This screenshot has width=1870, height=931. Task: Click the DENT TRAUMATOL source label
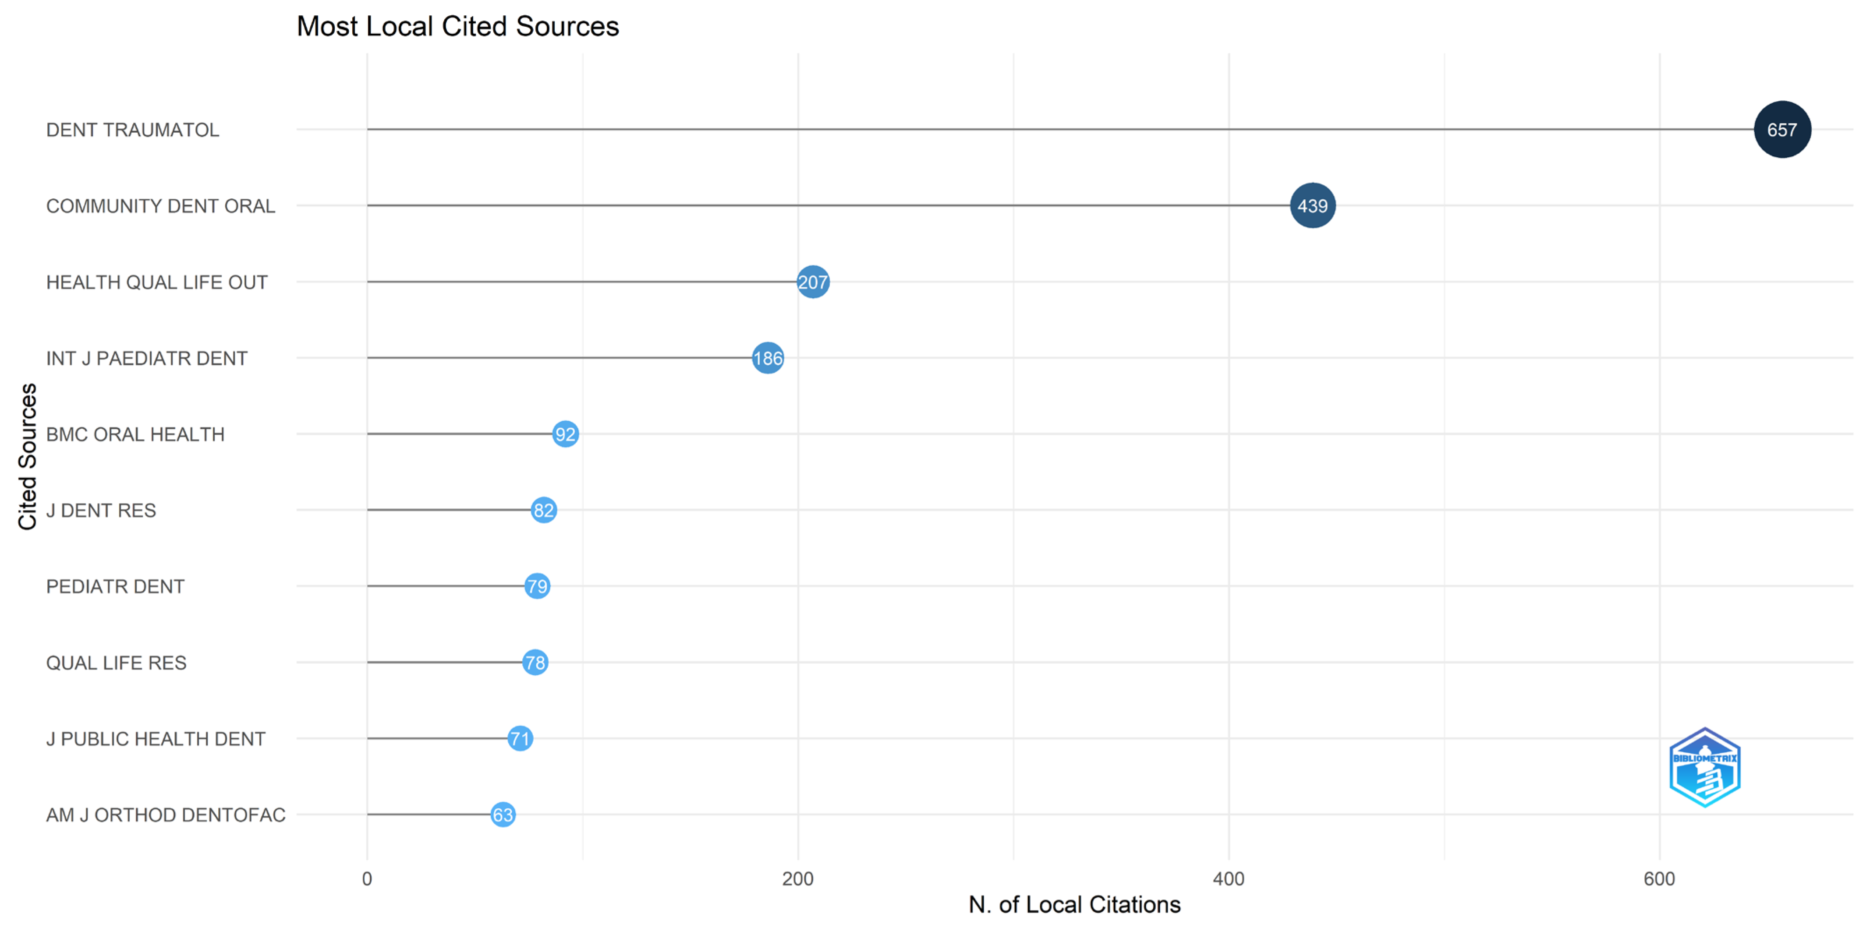coord(133,130)
